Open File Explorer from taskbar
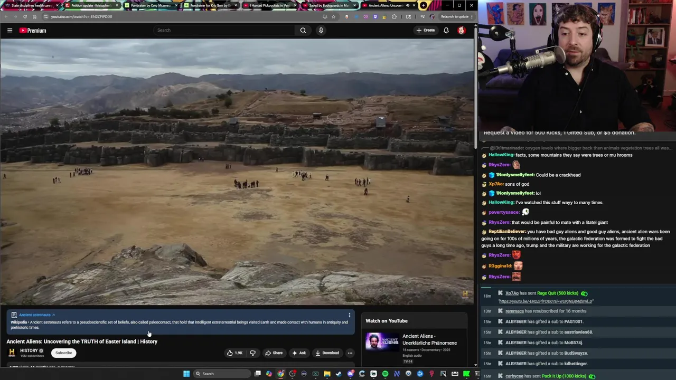676x380 pixels. click(327, 374)
